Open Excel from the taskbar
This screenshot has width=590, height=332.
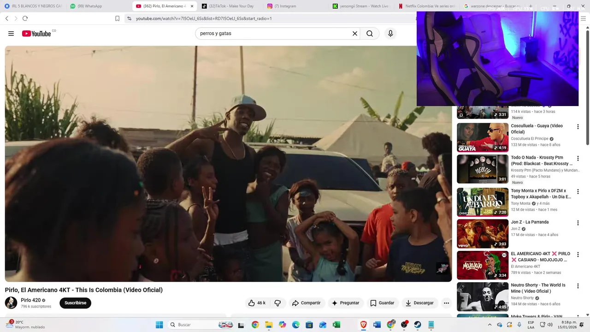pyautogui.click(x=336, y=325)
